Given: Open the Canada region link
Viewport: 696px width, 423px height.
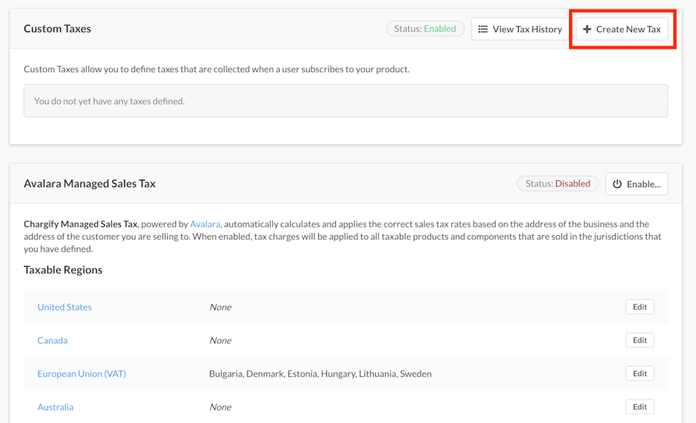Looking at the screenshot, I should 52,340.
